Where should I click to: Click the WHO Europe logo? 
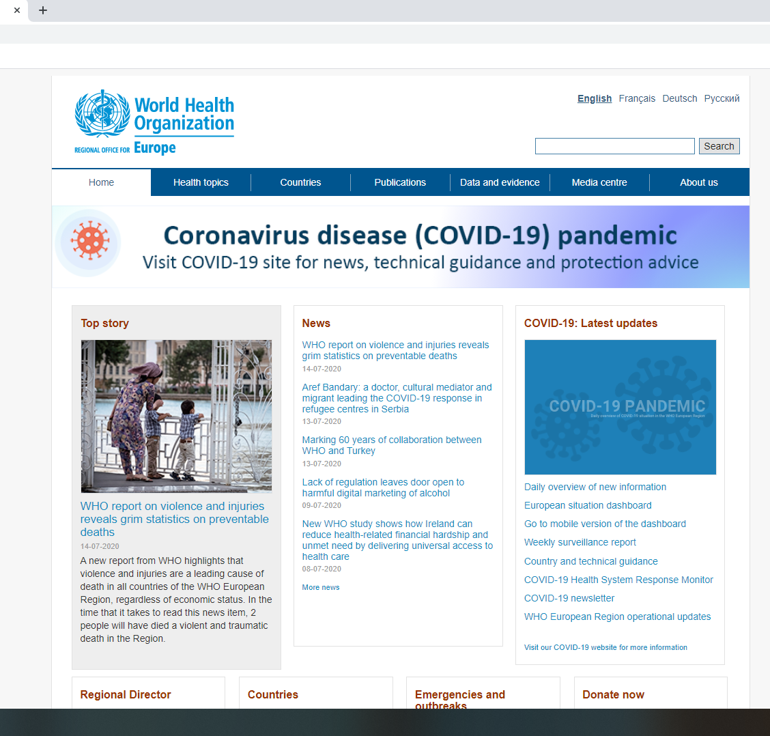coord(154,122)
